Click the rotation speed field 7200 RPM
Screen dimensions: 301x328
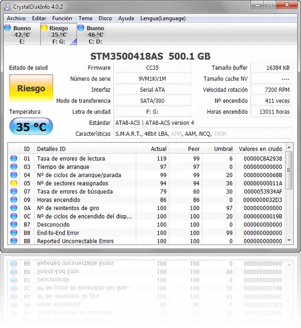tap(271, 90)
